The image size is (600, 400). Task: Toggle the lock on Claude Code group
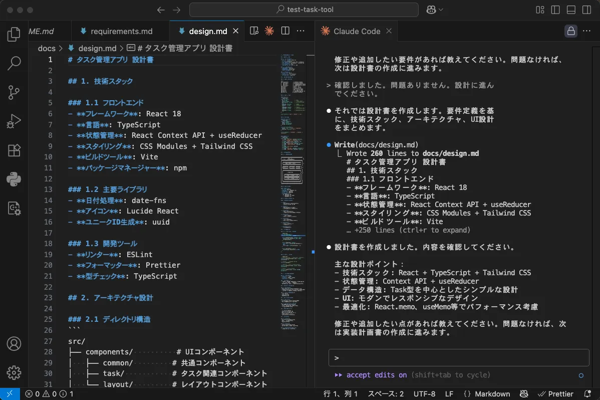[570, 31]
